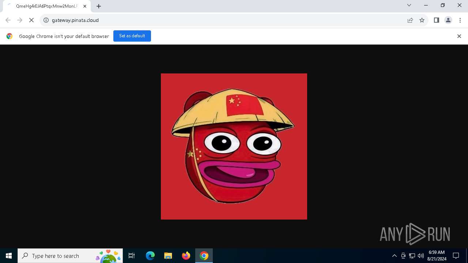Click the Meet Now tray icon
This screenshot has height=263, width=468.
pyautogui.click(x=403, y=256)
